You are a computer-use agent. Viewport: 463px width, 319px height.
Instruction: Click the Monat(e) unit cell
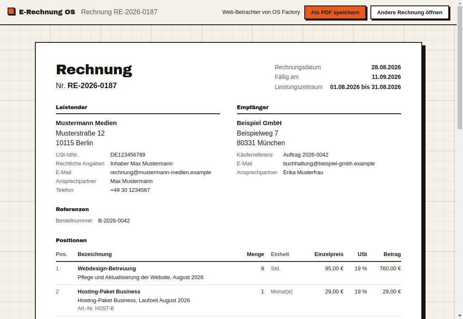pos(282,292)
